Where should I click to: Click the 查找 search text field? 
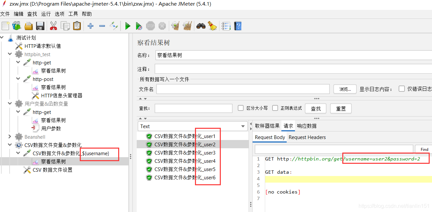tap(193, 108)
